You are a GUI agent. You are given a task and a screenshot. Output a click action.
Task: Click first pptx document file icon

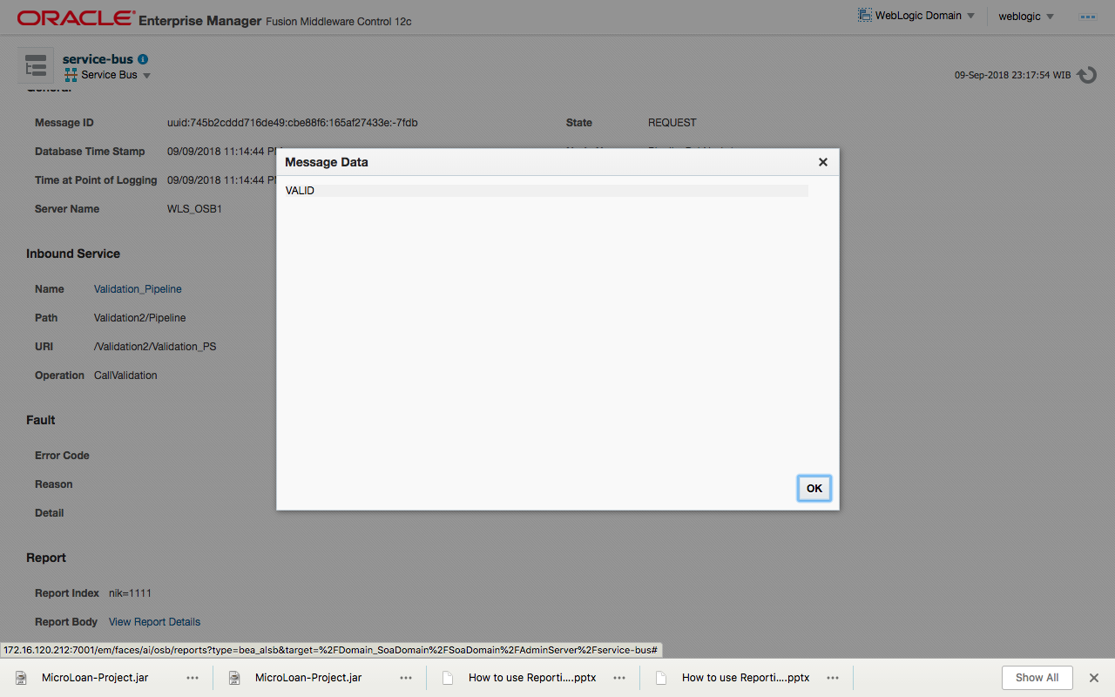point(448,678)
